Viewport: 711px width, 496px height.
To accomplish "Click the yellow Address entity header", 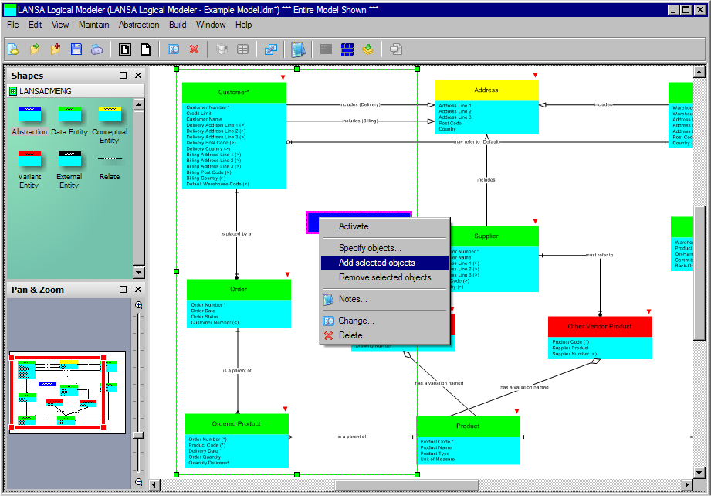I will click(x=486, y=90).
